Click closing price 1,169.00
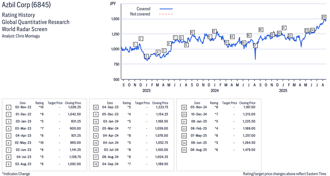This screenshot has width=330, height=176. click(249, 128)
